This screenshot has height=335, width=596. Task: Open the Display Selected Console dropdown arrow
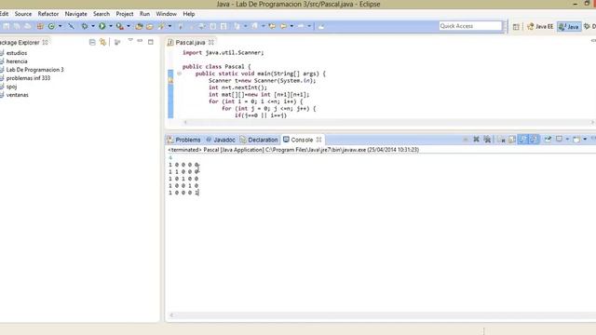(x=567, y=140)
